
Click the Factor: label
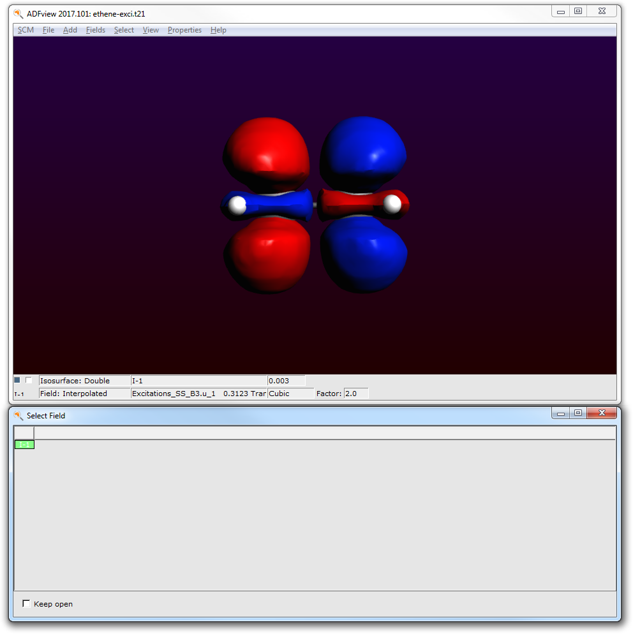[x=329, y=394]
